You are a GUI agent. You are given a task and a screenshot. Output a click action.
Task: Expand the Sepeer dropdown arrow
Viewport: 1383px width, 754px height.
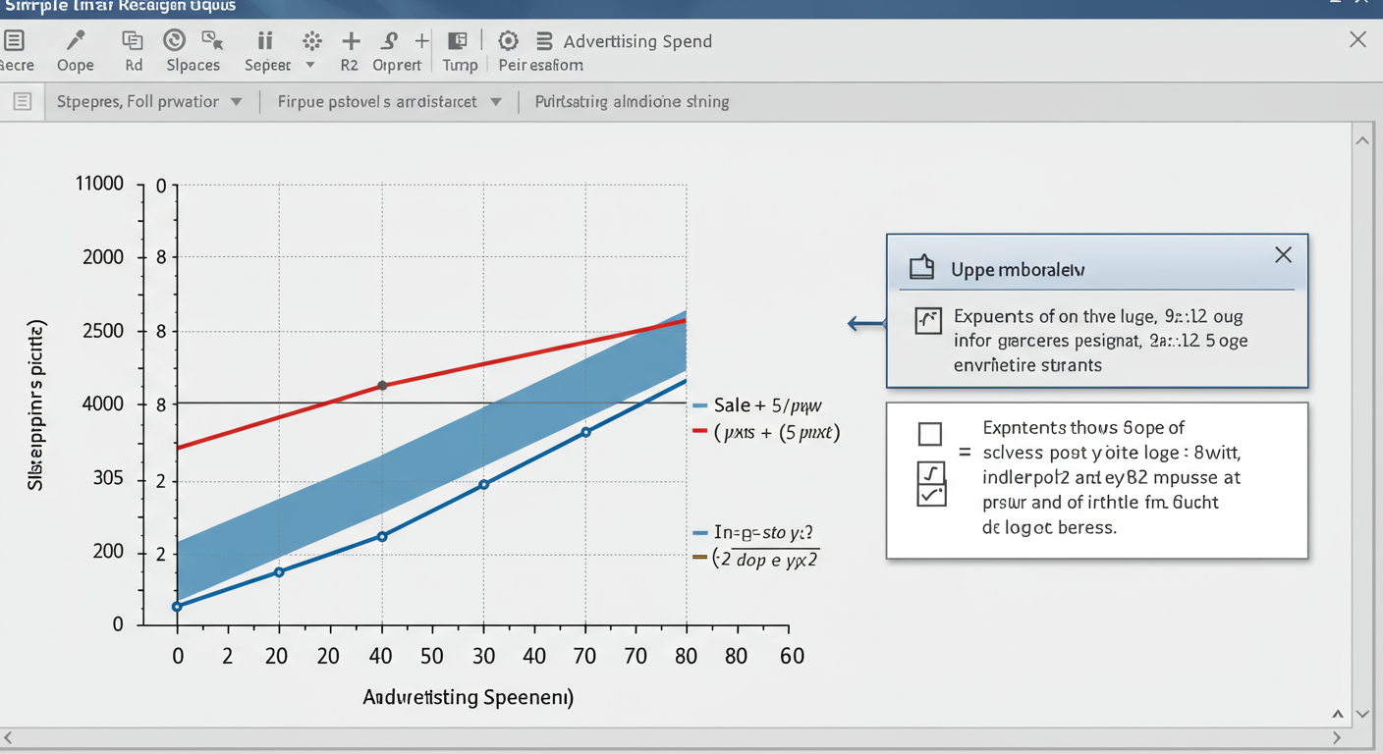pos(310,66)
